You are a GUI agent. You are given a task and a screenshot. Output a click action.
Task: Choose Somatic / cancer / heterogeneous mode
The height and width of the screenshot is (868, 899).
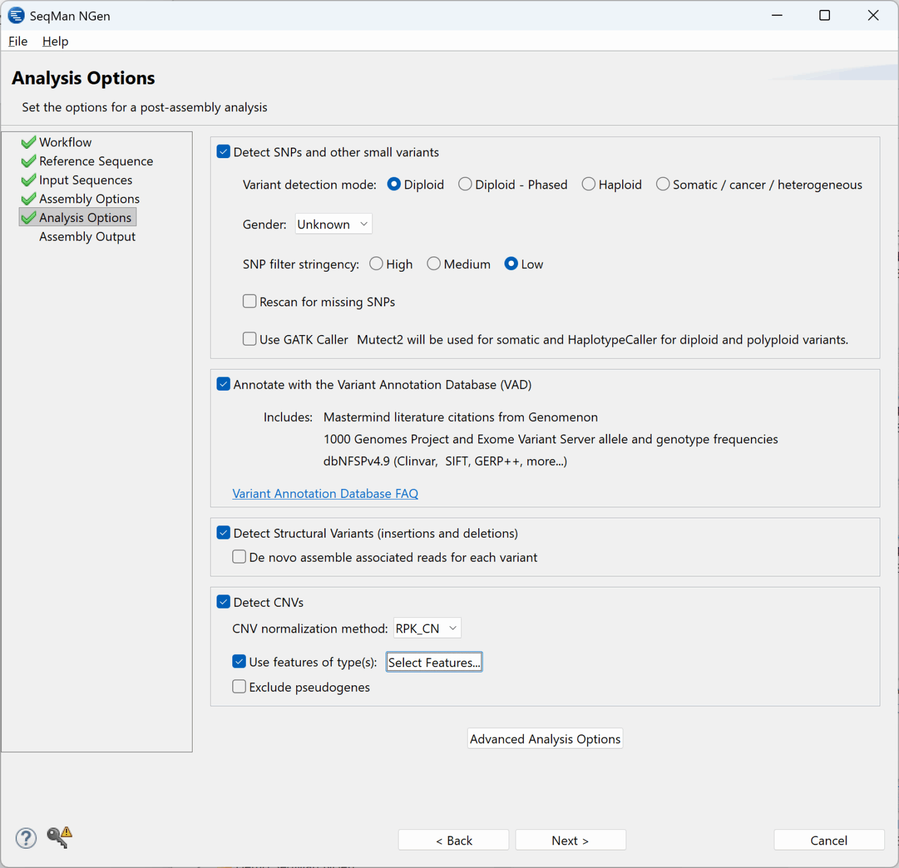(663, 184)
